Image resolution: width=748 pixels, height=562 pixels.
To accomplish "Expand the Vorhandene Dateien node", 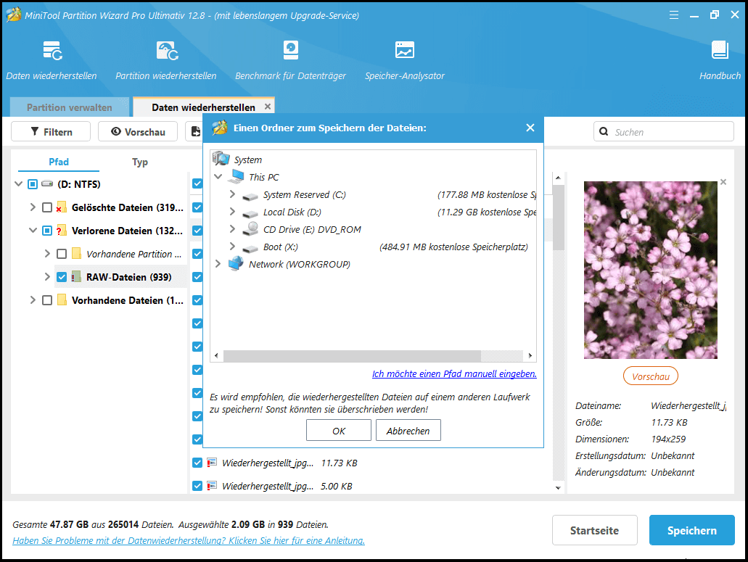I will point(33,299).
